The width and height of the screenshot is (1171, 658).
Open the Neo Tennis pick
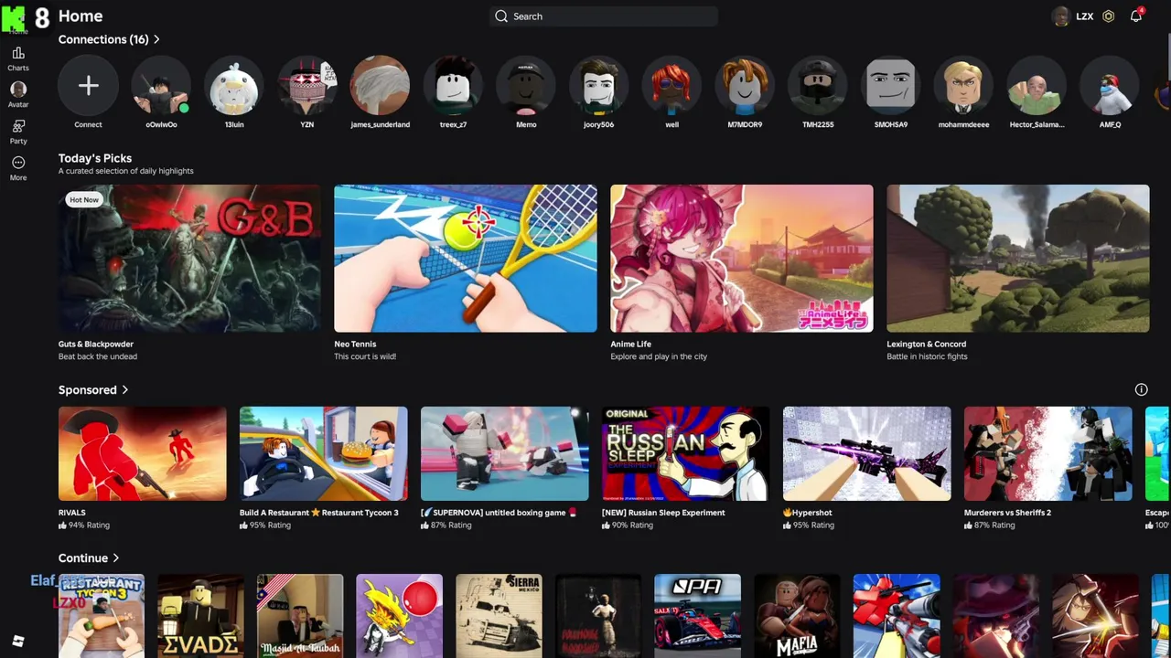(x=466, y=259)
